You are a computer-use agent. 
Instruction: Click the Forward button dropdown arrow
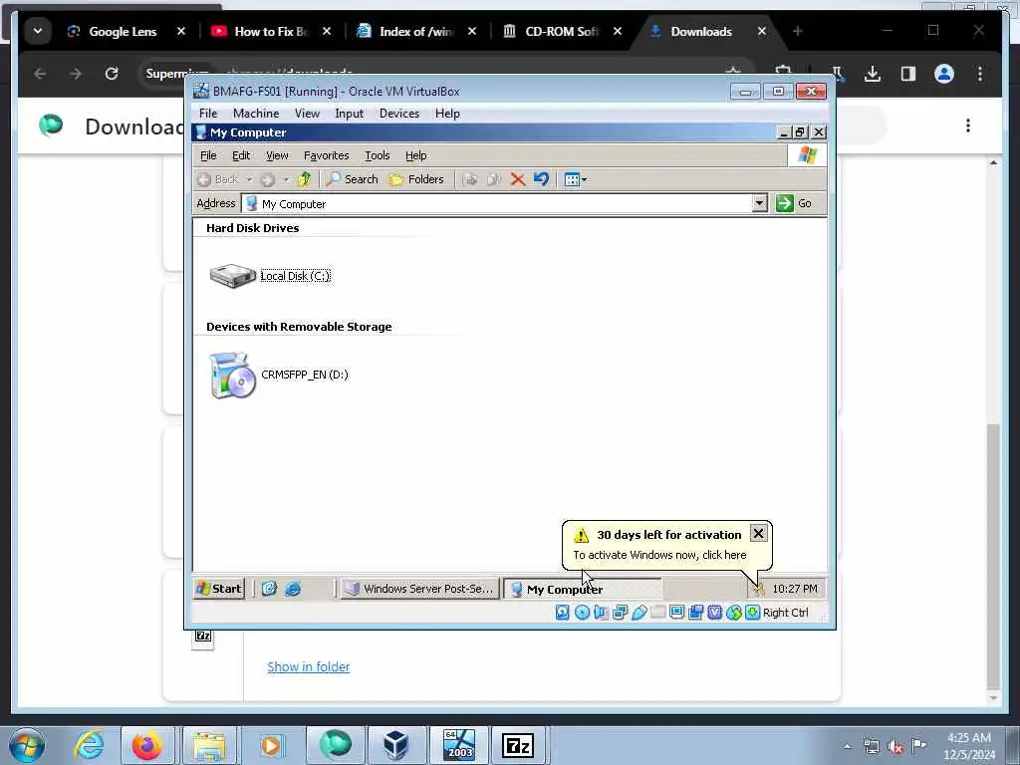click(x=286, y=179)
